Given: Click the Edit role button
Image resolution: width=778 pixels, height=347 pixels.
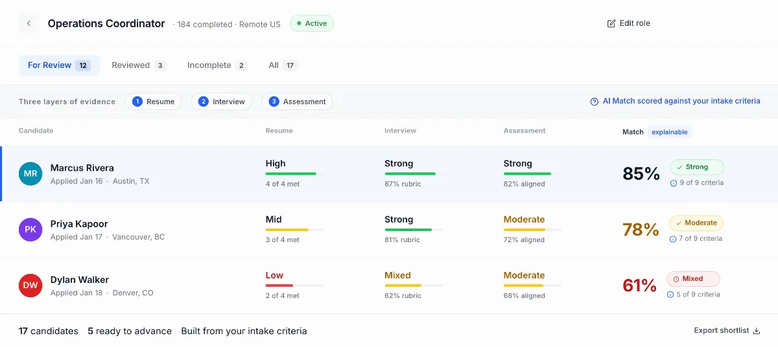Looking at the screenshot, I should (629, 23).
